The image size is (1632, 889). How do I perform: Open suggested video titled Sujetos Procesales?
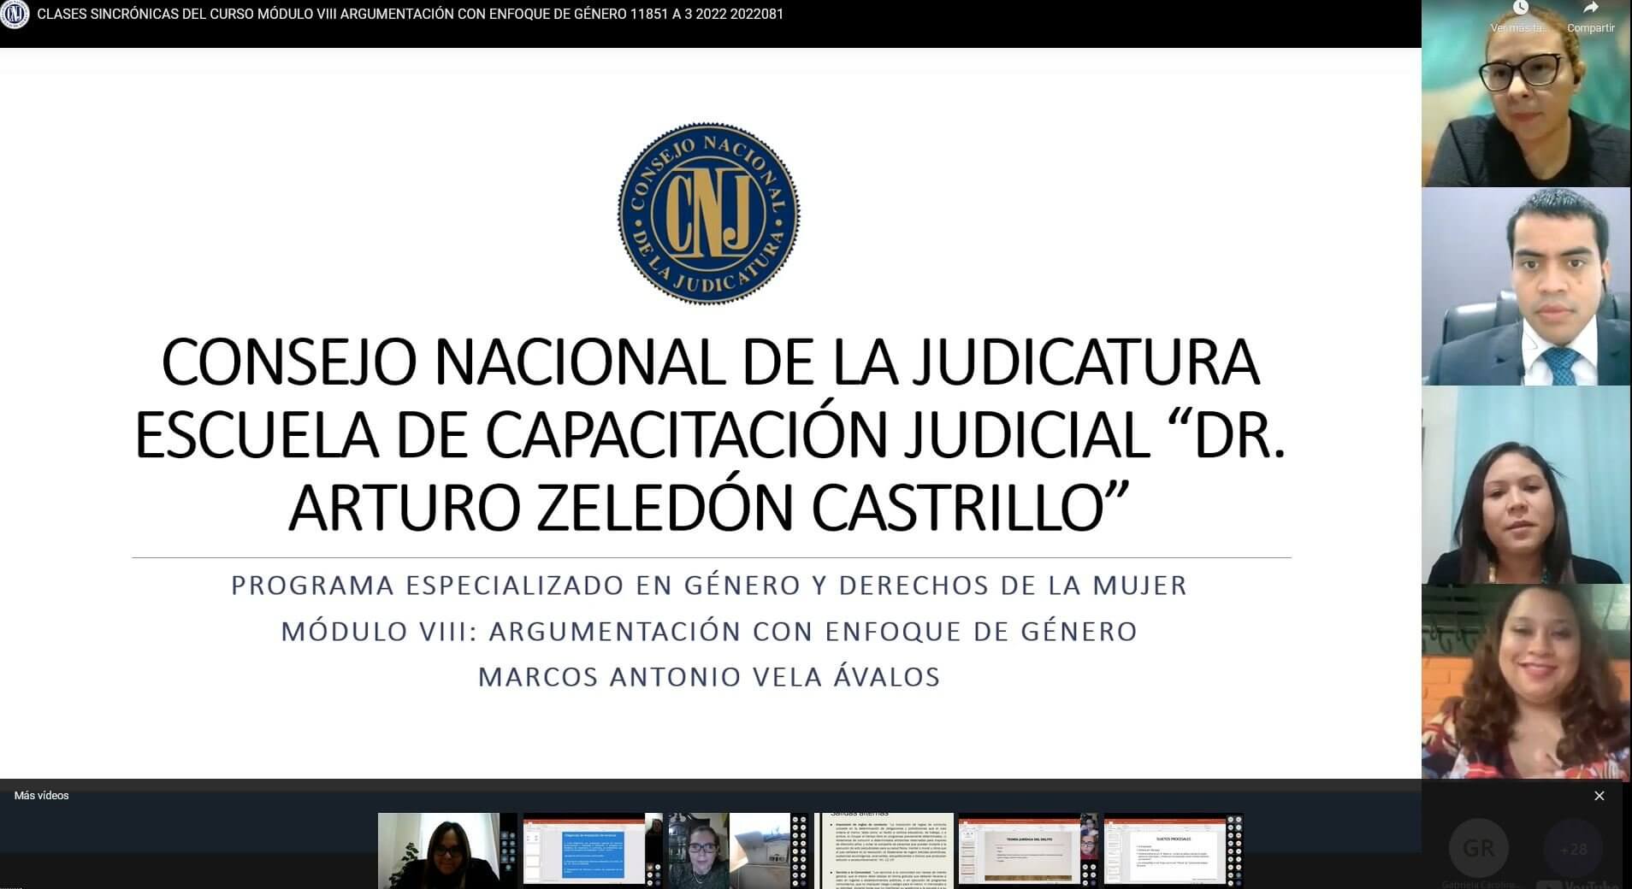click(x=1174, y=851)
